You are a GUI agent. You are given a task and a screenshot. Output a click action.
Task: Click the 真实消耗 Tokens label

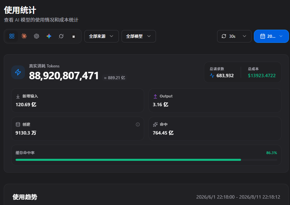pyautogui.click(x=44, y=66)
